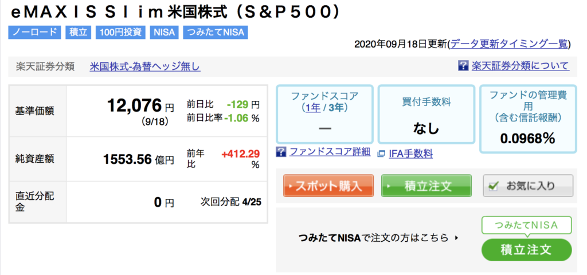Click the arrow icon on スポット購入 button
The image size is (587, 275).
point(291,186)
